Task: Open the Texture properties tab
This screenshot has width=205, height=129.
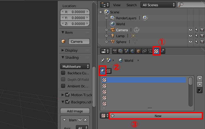Action: (x=156, y=51)
